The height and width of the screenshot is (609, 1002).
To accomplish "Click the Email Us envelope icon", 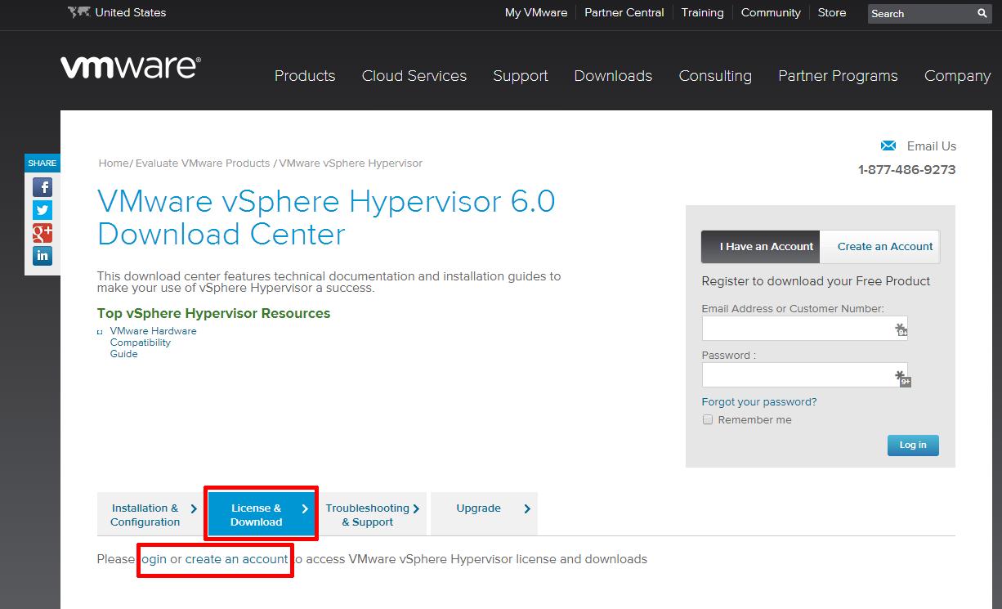I will 888,146.
